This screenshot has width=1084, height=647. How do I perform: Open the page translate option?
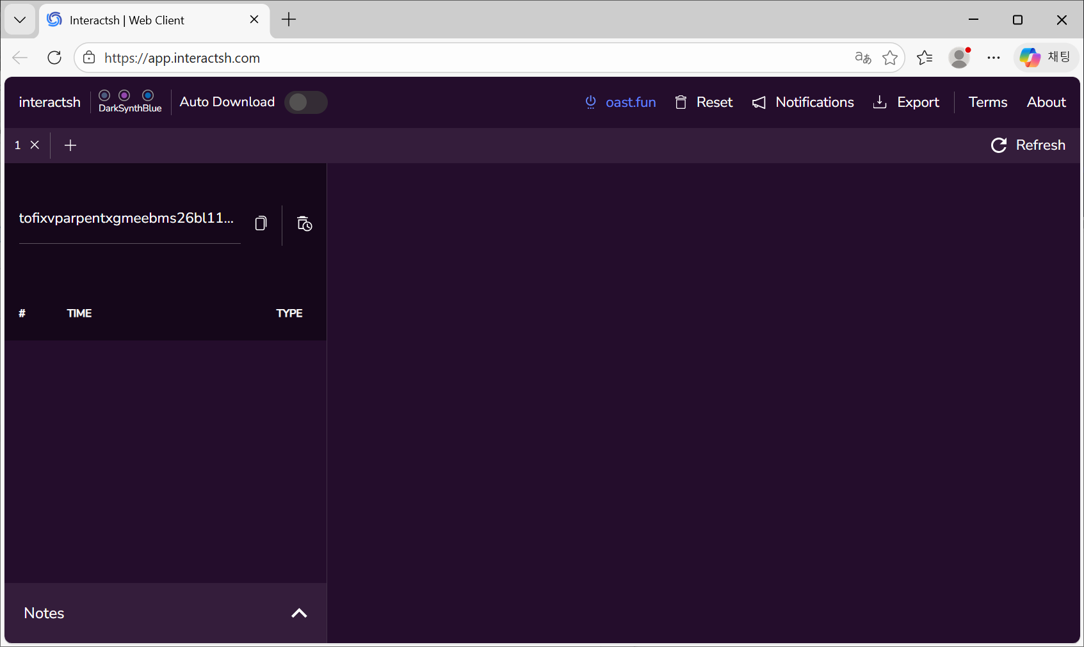pyautogui.click(x=863, y=58)
